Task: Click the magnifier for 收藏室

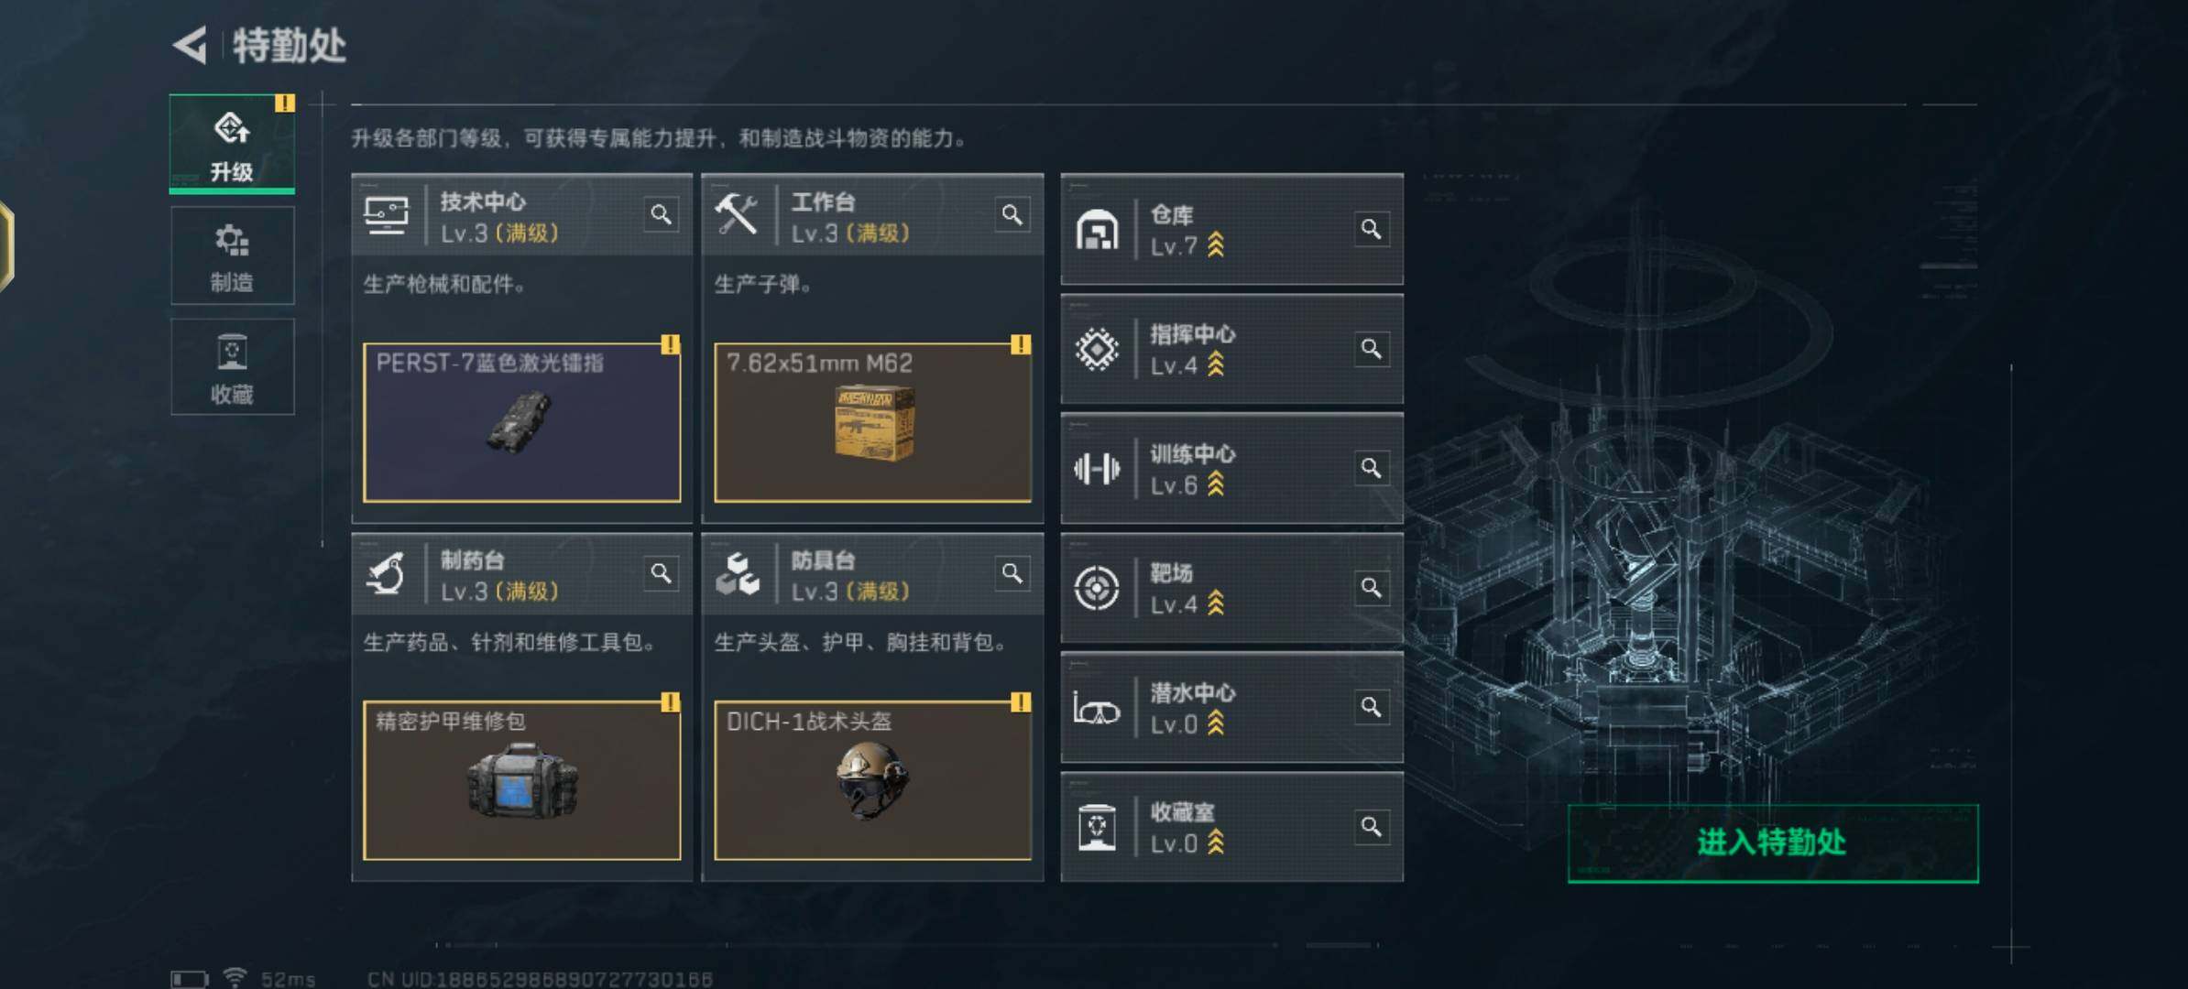Action: pyautogui.click(x=1371, y=827)
